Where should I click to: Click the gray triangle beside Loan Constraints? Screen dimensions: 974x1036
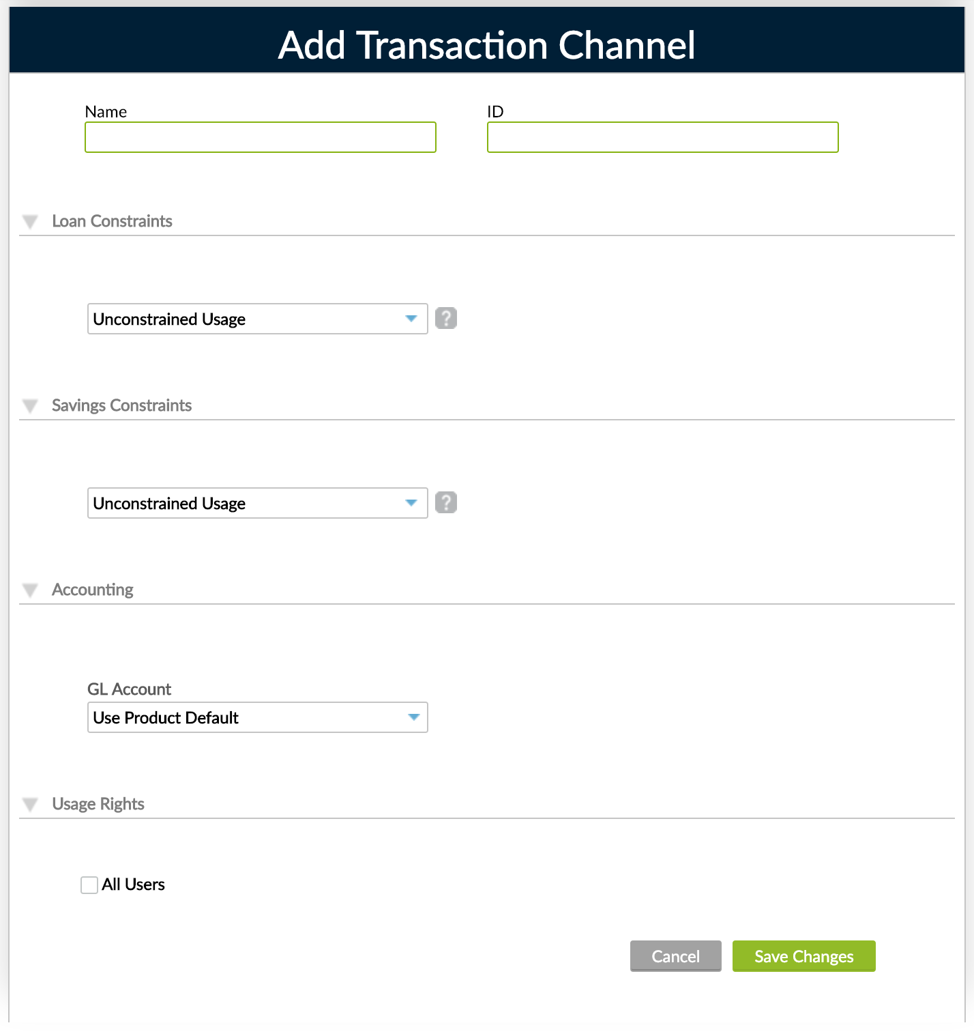coord(29,220)
